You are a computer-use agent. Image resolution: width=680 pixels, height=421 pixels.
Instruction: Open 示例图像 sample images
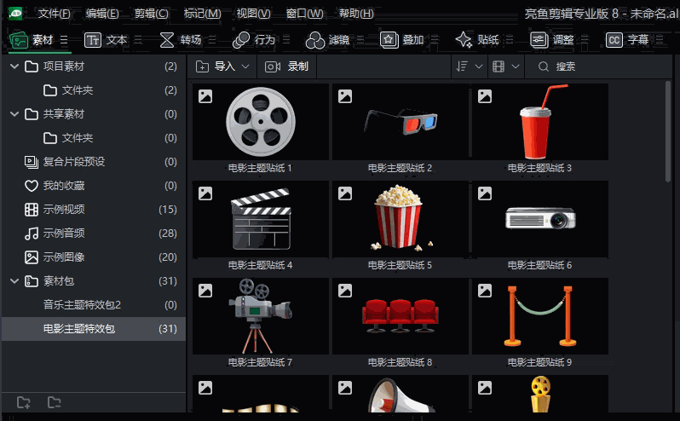click(94, 257)
